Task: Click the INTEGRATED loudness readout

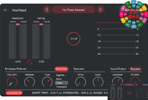Action: tap(77, 93)
